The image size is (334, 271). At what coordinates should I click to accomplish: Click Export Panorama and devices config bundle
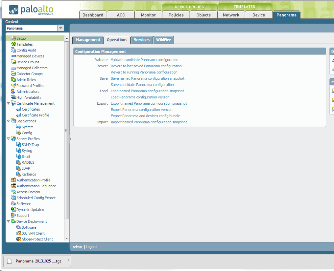click(x=145, y=116)
